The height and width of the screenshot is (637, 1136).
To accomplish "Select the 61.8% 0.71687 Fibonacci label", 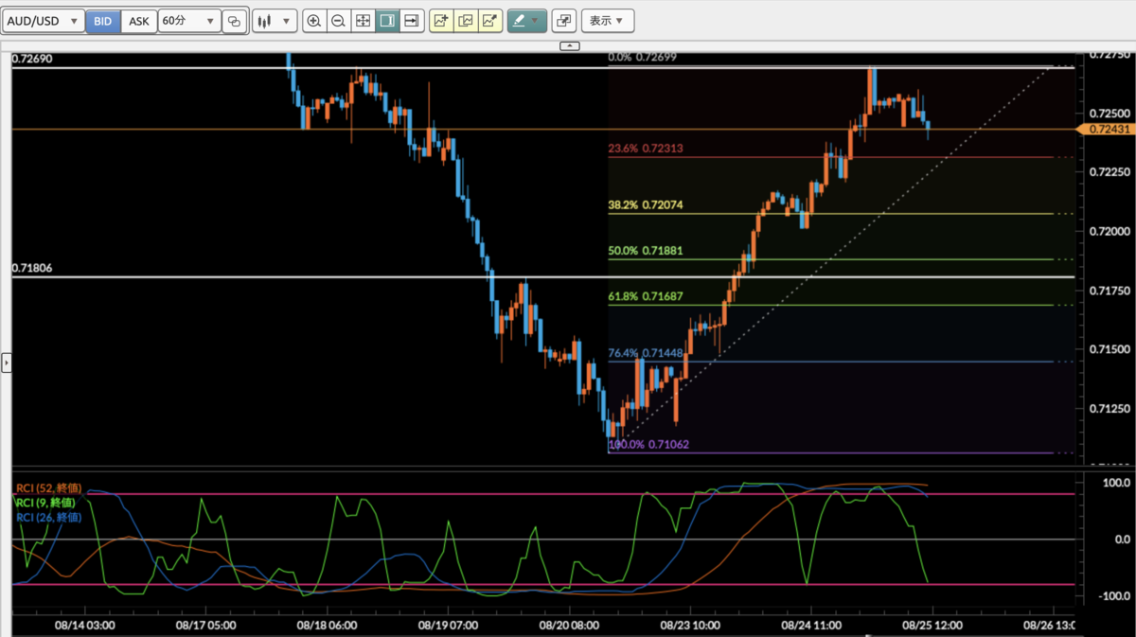I will pyautogui.click(x=646, y=297).
